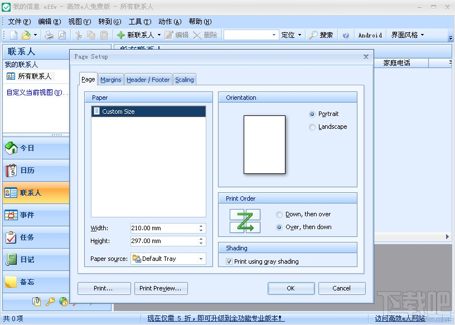Click the 删除 X toolbar button
This screenshot has height=325, width=455.
point(205,35)
